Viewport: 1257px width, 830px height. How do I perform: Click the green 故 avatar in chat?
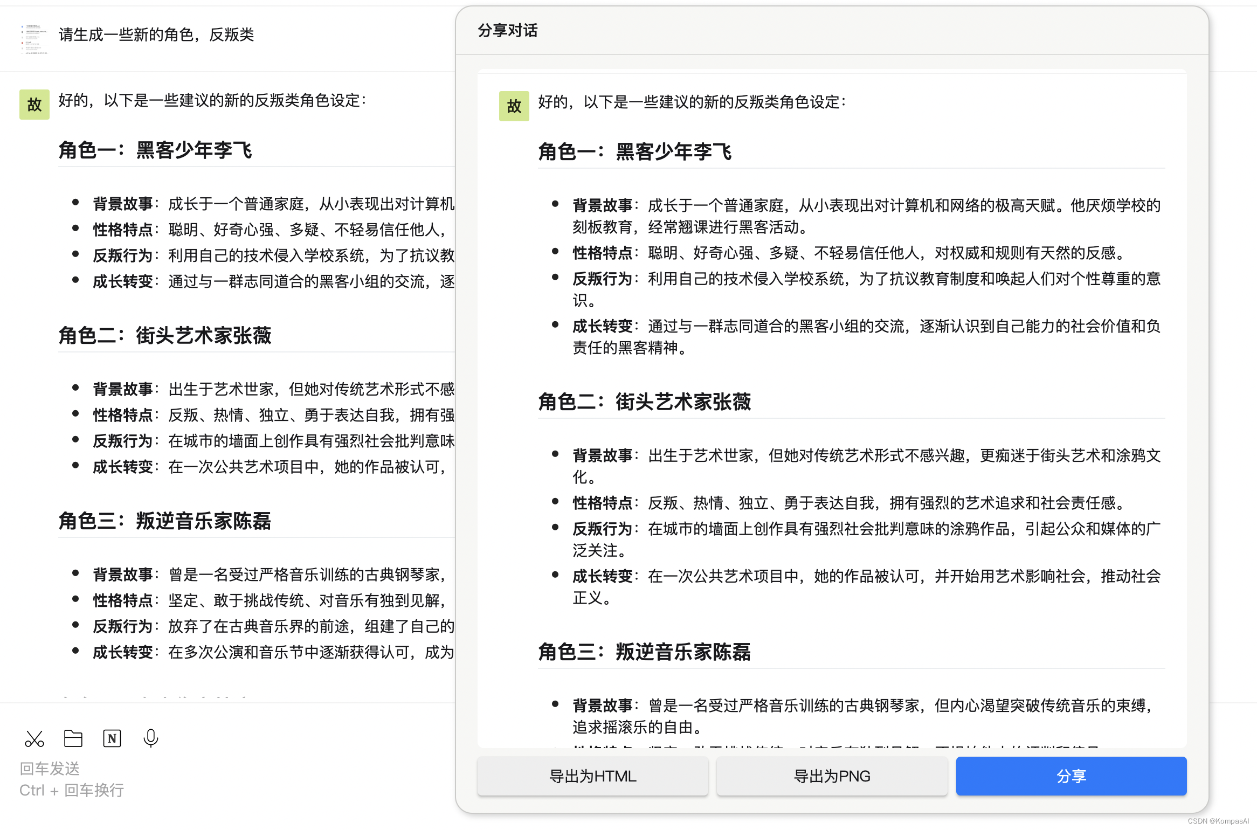pos(34,105)
